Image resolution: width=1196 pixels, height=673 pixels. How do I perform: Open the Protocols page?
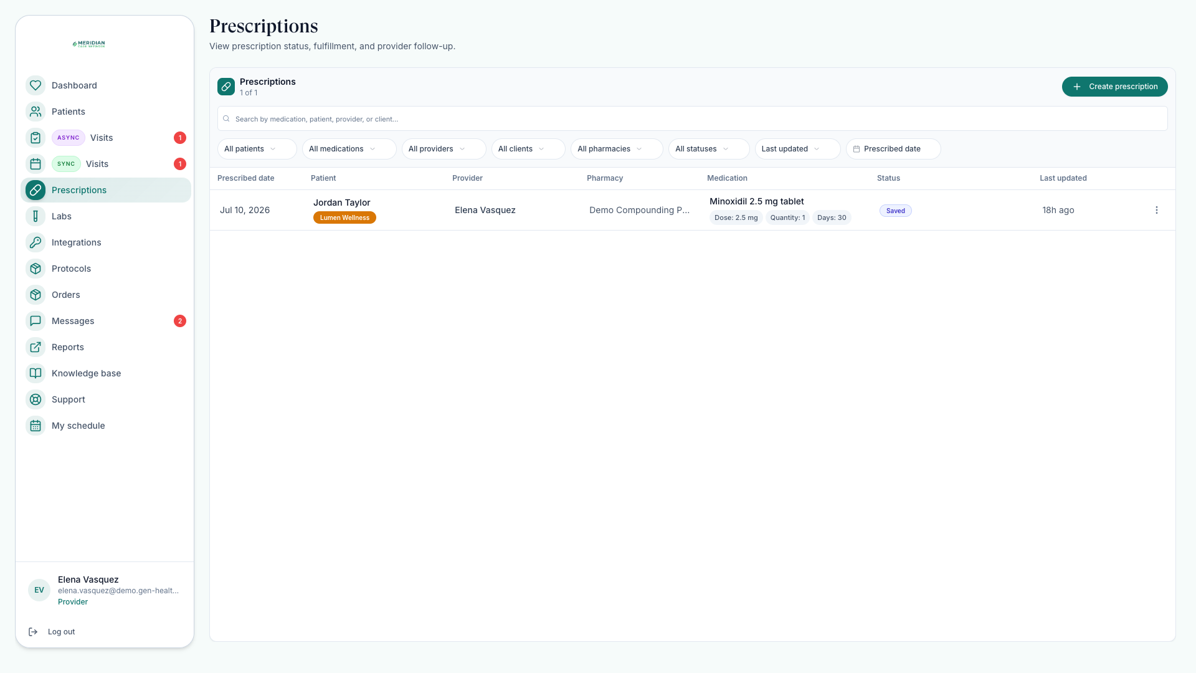click(x=106, y=269)
